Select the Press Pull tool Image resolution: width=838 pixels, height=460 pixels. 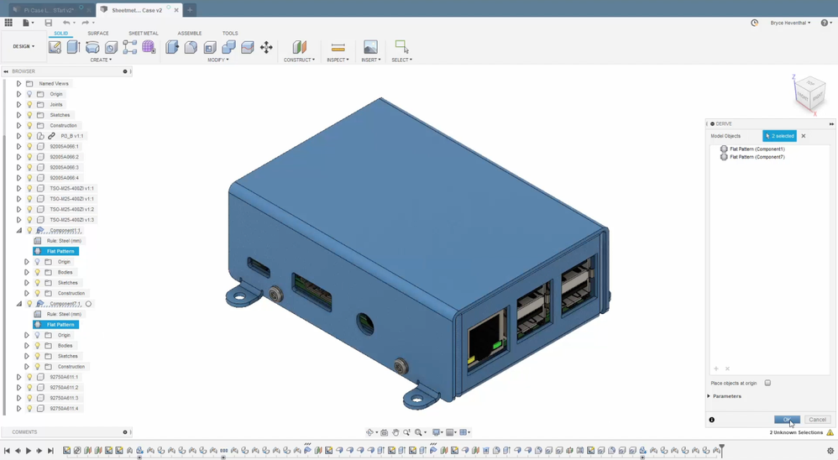click(172, 47)
